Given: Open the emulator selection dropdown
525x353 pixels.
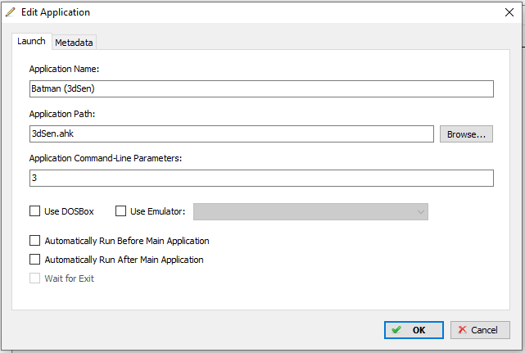Looking at the screenshot, I should [x=310, y=211].
